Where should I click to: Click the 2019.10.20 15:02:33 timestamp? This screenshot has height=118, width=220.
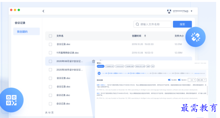point(143,44)
